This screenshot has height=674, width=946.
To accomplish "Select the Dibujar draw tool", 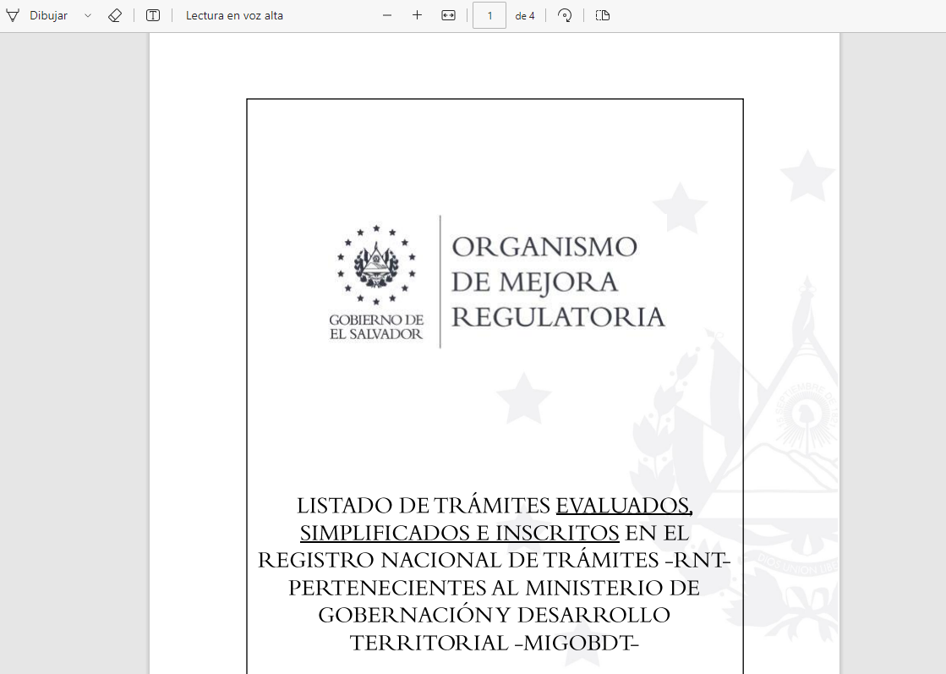I will click(x=37, y=16).
